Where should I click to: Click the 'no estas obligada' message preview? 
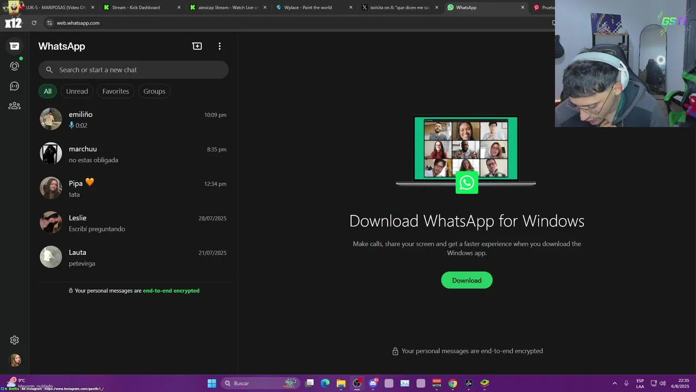click(x=94, y=160)
